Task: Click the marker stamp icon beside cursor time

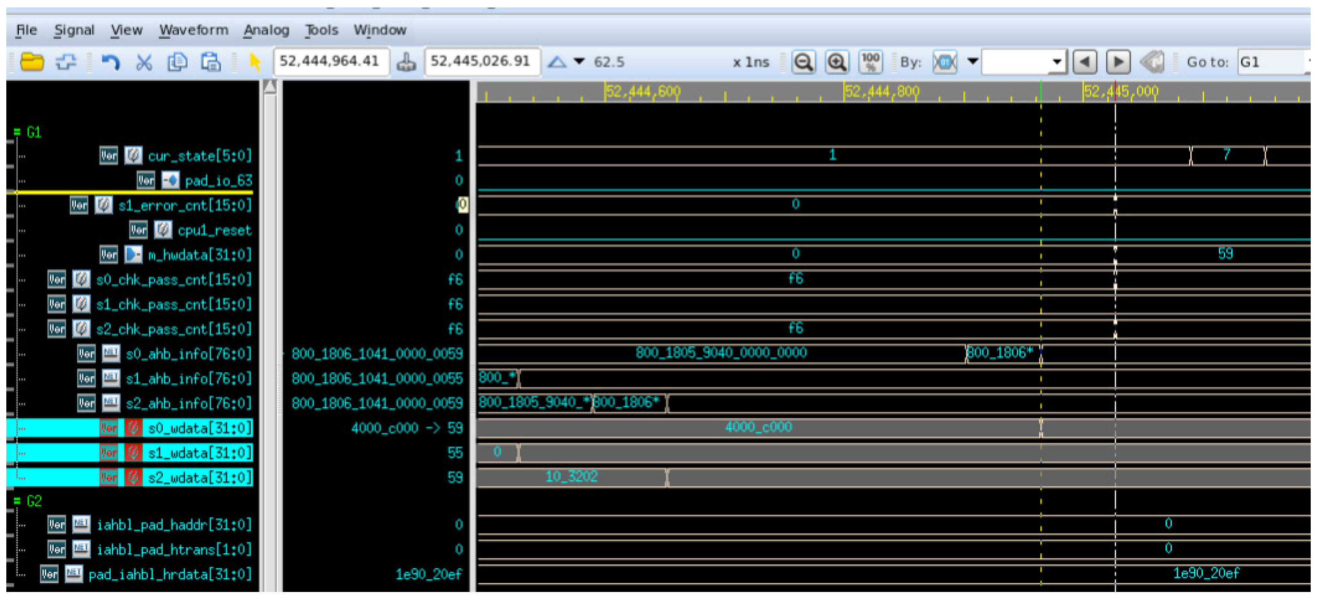Action: click(406, 62)
